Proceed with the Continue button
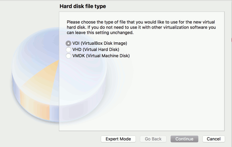232x147 pixels. [x=184, y=139]
